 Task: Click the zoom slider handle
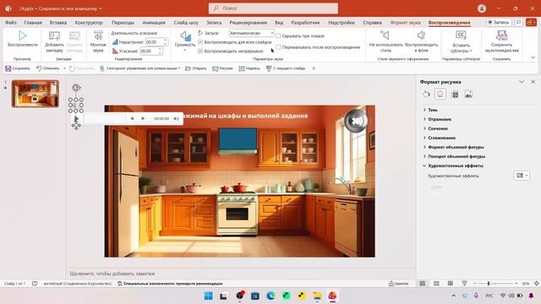pos(489,284)
